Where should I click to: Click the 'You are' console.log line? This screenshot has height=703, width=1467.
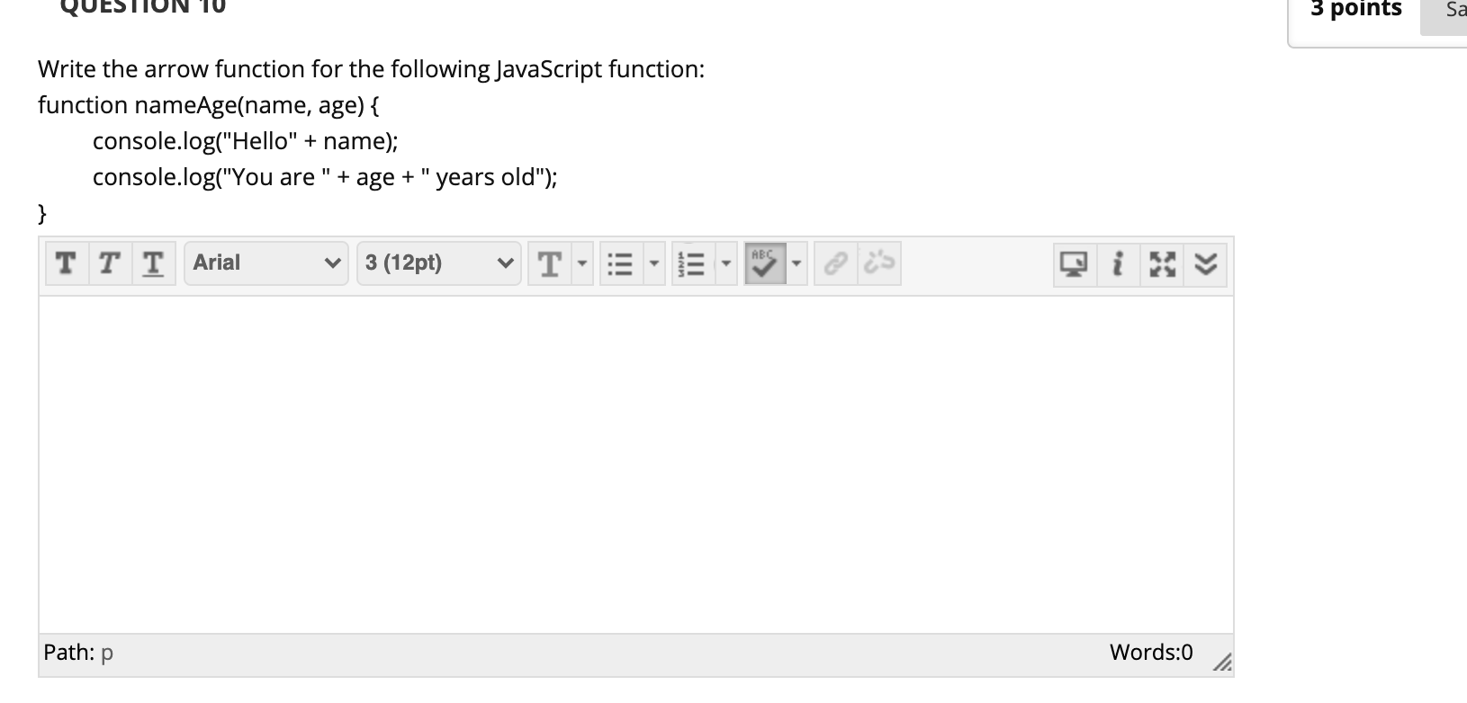tap(325, 178)
